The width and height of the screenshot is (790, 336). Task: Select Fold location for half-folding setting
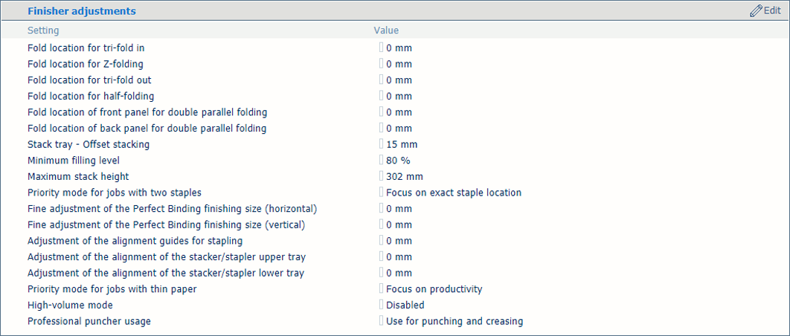(x=91, y=96)
